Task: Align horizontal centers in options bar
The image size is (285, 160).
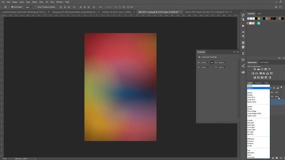Action: pyautogui.click(x=65, y=7)
